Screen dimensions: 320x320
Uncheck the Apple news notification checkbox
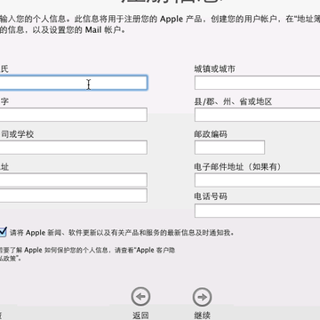(x=3, y=232)
